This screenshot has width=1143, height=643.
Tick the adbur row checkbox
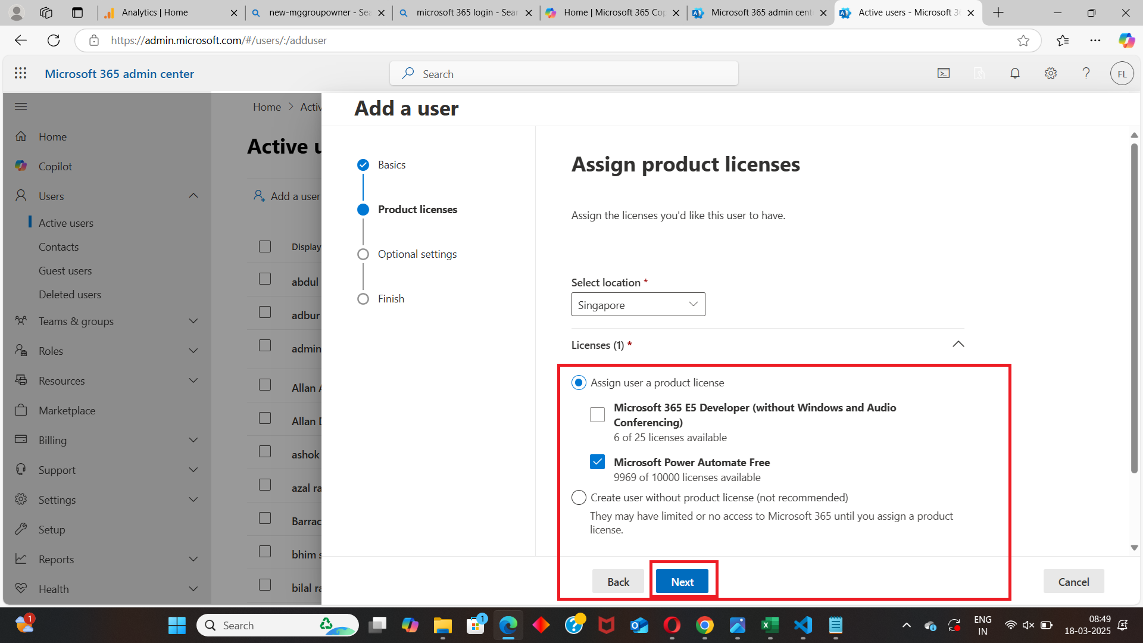265,313
